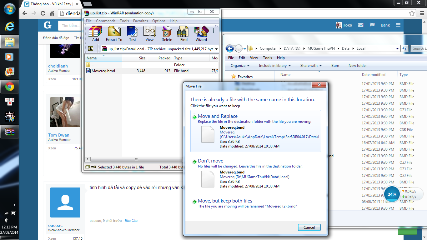The width and height of the screenshot is (427, 240).
Task: Click the up-one-level folder icon in WinRAR
Action: 90,49
